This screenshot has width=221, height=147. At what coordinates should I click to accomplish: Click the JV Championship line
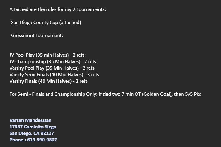(x=53, y=62)
